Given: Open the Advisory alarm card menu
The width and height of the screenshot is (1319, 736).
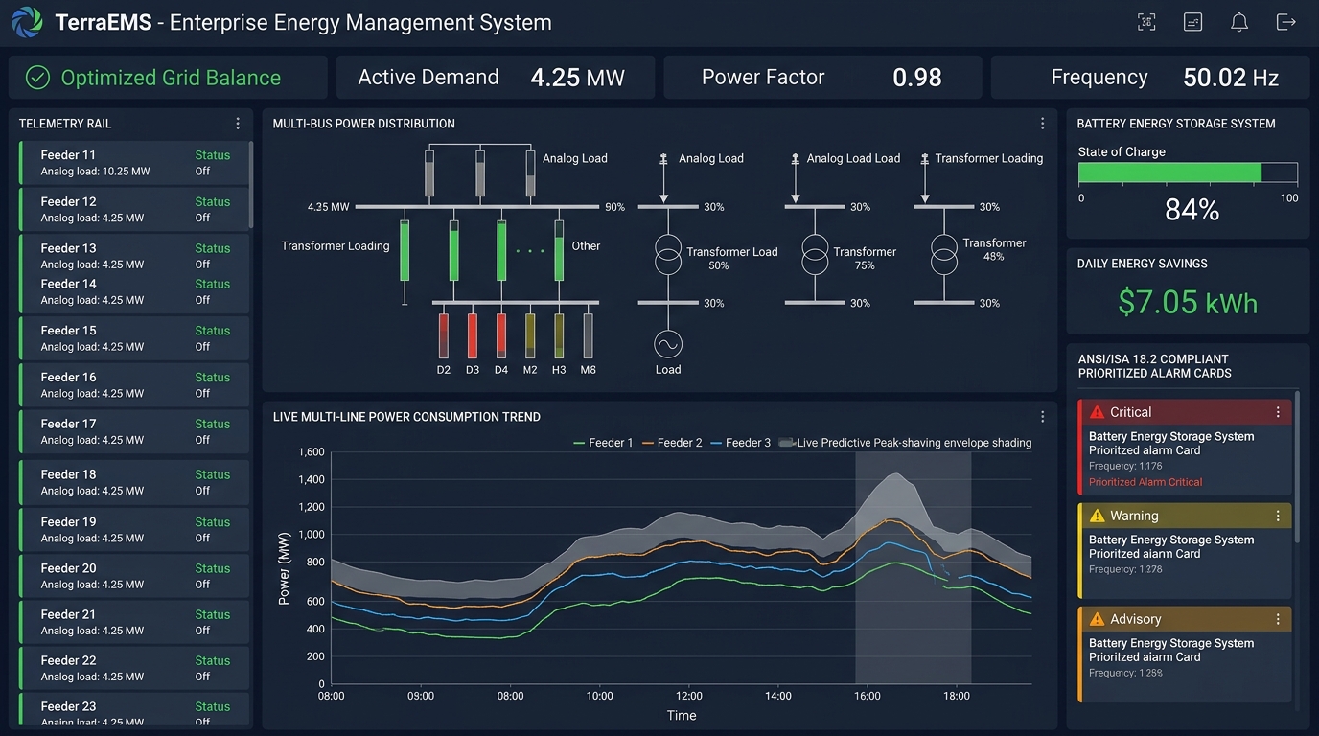Looking at the screenshot, I should pos(1278,619).
